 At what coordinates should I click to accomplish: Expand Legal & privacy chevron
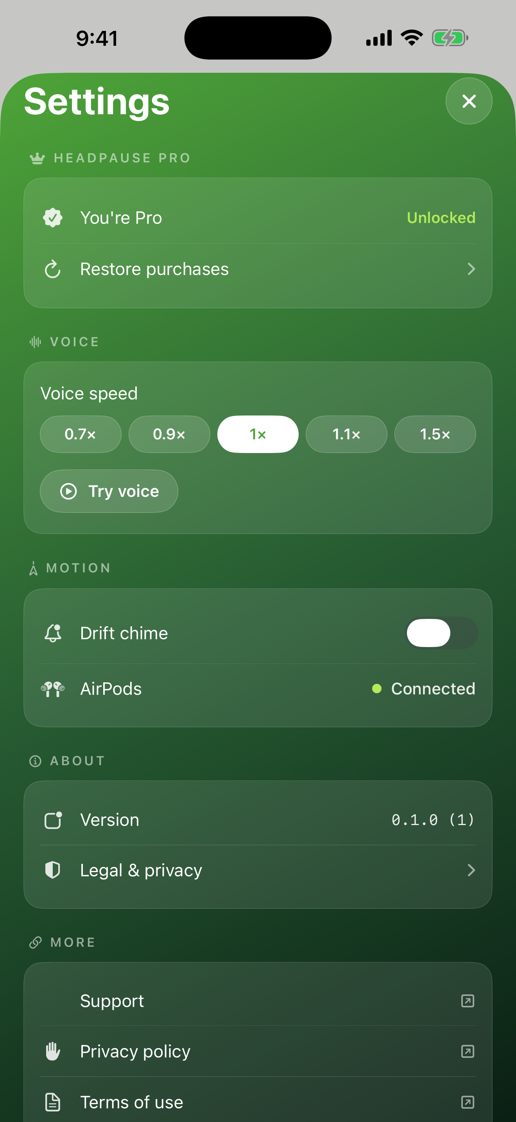coord(471,870)
